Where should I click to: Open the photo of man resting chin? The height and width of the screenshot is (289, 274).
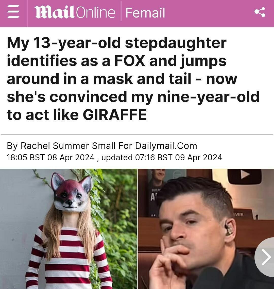[206, 229]
